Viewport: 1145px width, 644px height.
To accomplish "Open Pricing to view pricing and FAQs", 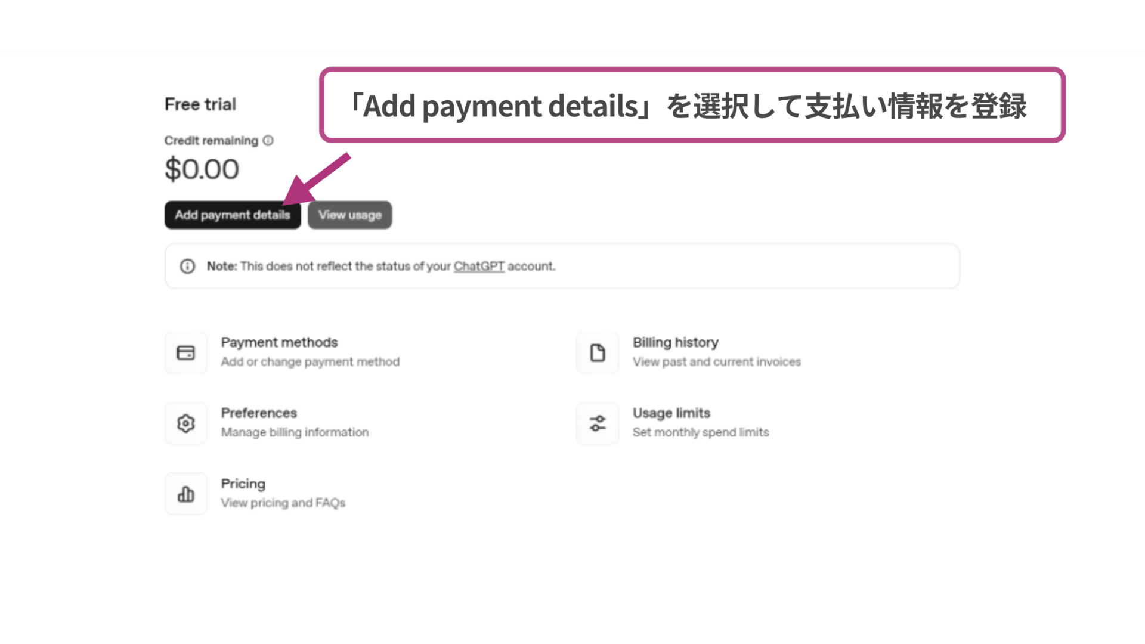I will pos(243,483).
